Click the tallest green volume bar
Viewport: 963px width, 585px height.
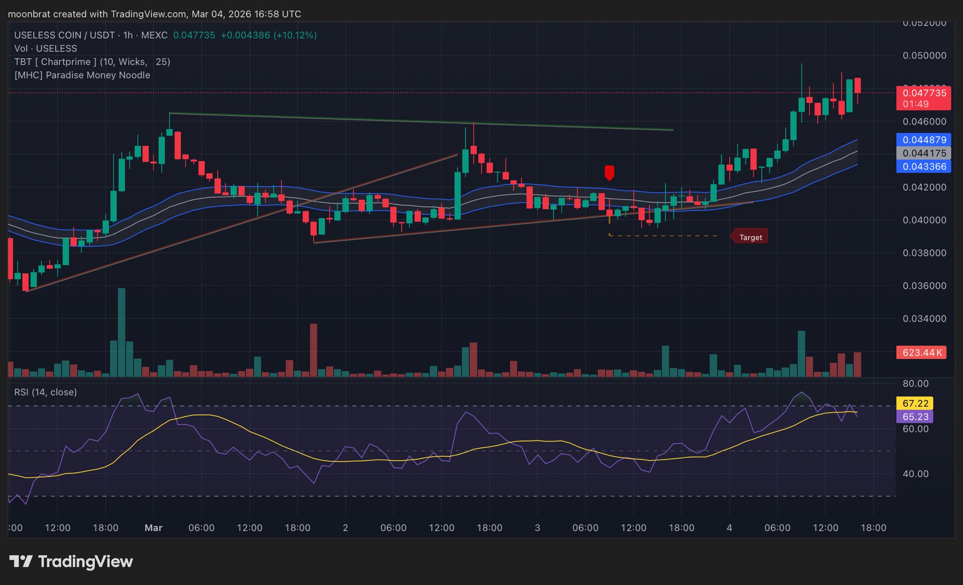click(121, 332)
